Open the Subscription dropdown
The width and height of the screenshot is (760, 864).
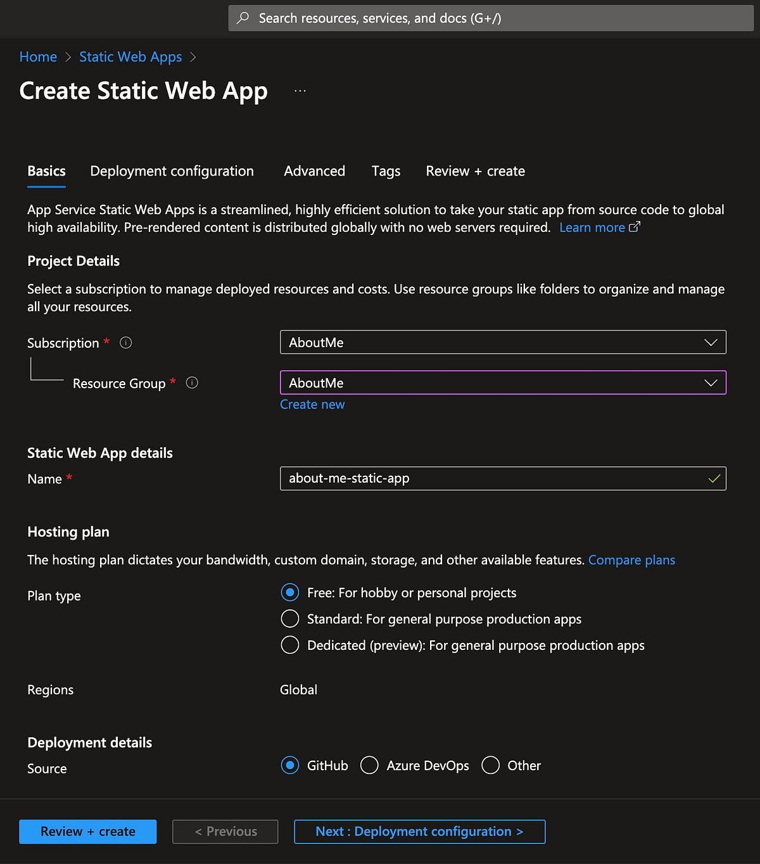(x=710, y=342)
